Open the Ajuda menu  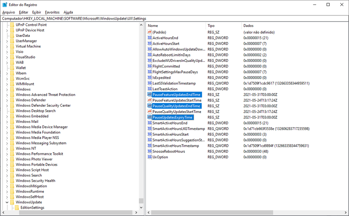[68, 12]
